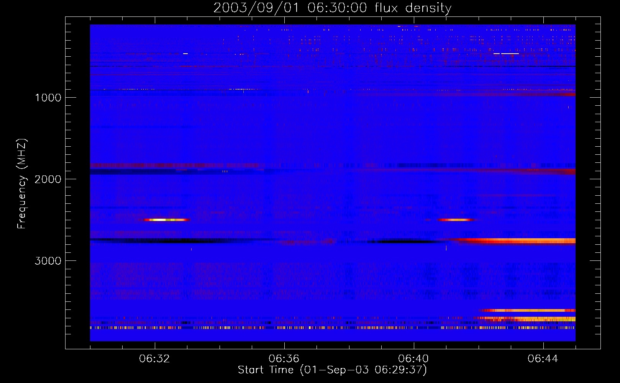The image size is (620, 383).
Task: Click the 2000 frequency tick label
Action: click(48, 179)
